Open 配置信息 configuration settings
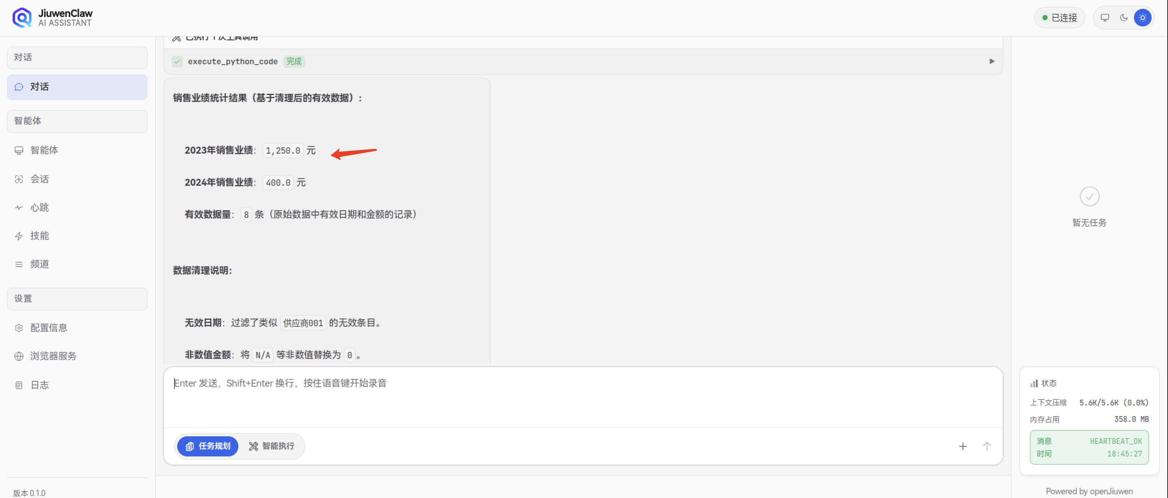Viewport: 1168px width, 498px height. pos(49,328)
